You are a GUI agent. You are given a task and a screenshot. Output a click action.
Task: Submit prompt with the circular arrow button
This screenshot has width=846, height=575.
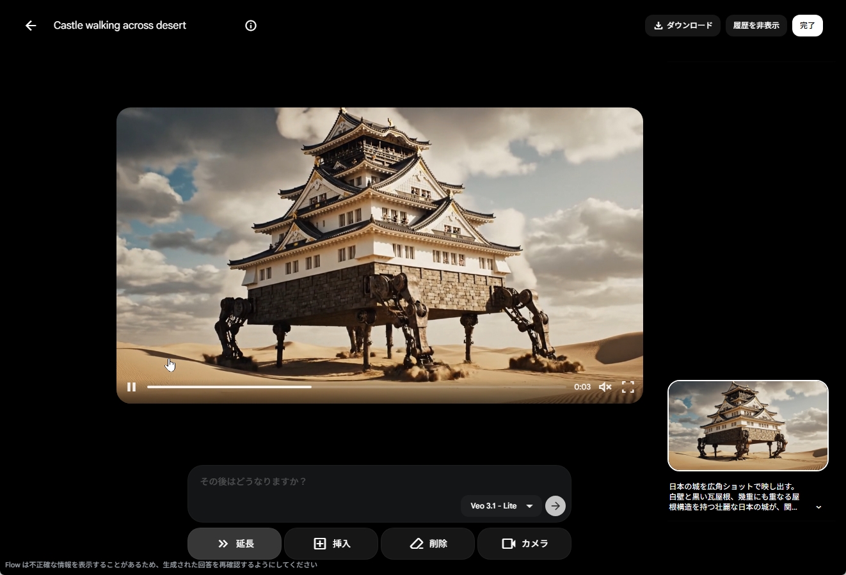click(555, 506)
